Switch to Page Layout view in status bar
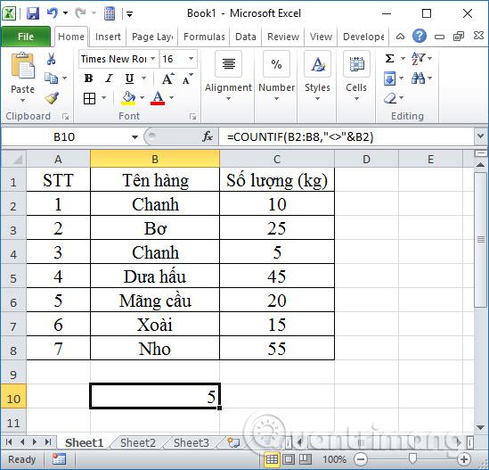489x470 pixels. point(289,459)
